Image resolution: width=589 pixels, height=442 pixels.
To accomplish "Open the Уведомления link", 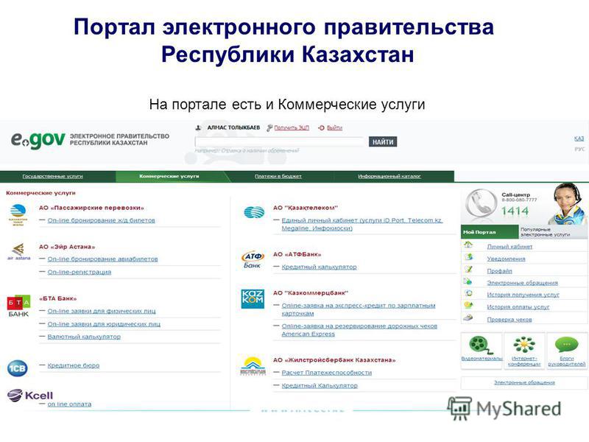I will tap(507, 259).
